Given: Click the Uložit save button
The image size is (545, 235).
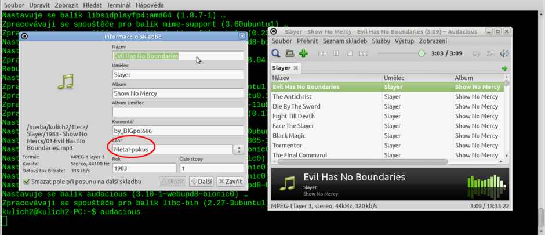Looking at the screenshot, I should click(x=173, y=182).
